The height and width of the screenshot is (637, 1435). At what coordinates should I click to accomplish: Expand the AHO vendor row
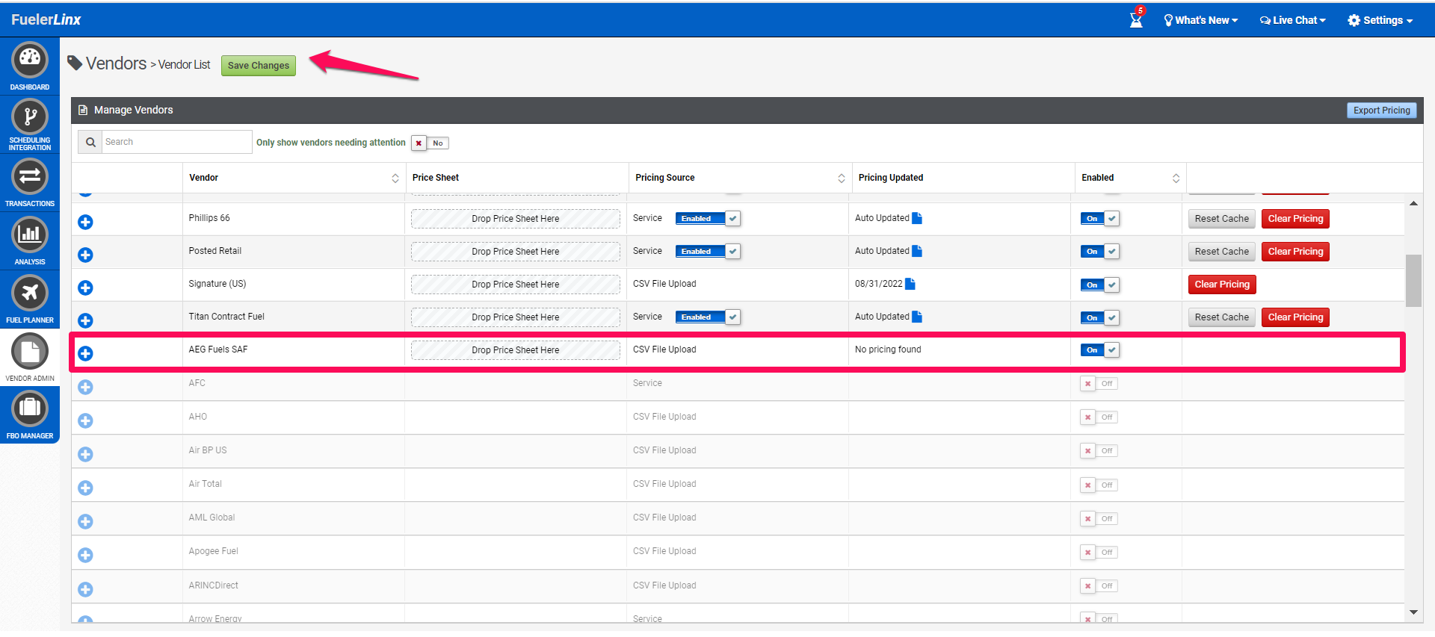pyautogui.click(x=86, y=420)
